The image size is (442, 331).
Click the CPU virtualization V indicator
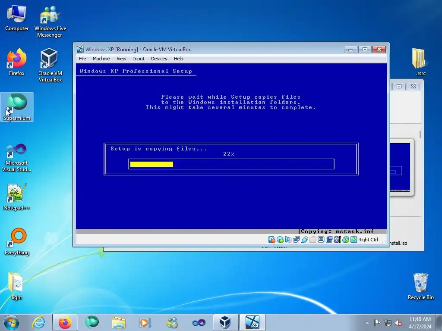[337, 240]
